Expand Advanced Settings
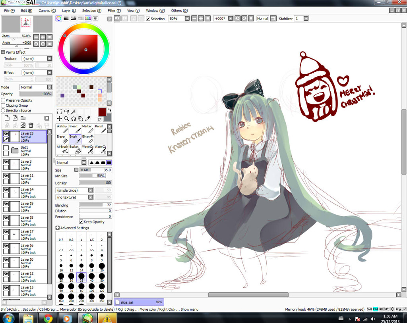Screen dimensions: 407x323 (x=57, y=228)
